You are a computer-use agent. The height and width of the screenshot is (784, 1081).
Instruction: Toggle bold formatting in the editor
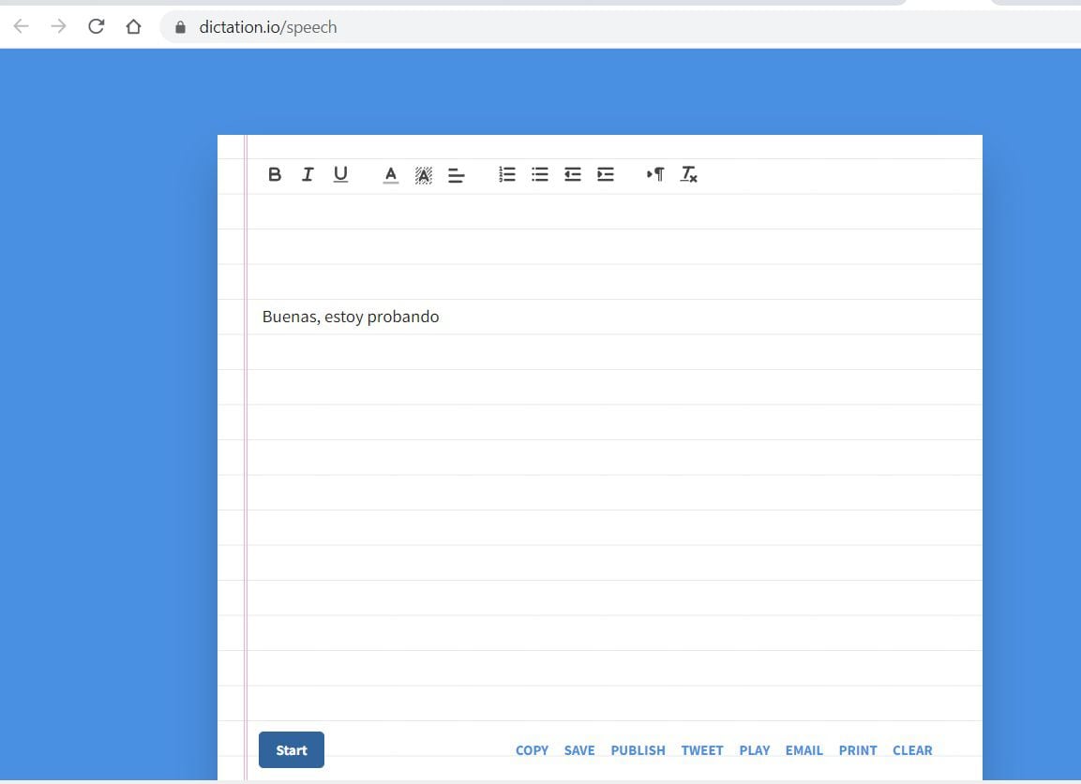click(x=275, y=174)
